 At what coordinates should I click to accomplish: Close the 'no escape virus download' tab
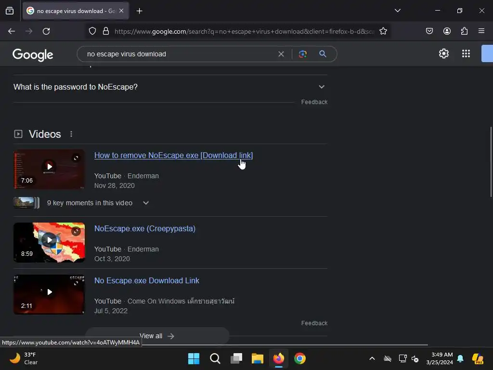[x=121, y=11]
